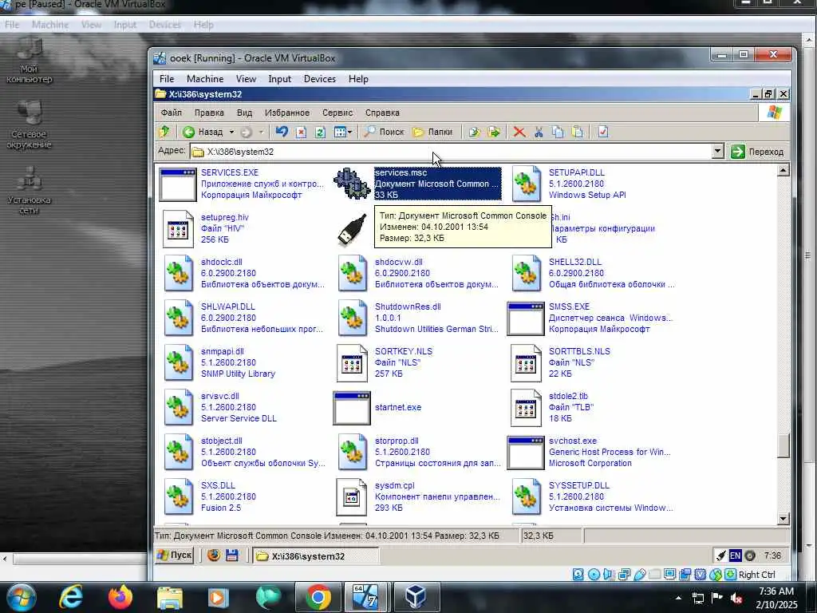This screenshot has width=817, height=613.
Task: Open Internet Explorer from the host taskbar
Action: click(71, 597)
